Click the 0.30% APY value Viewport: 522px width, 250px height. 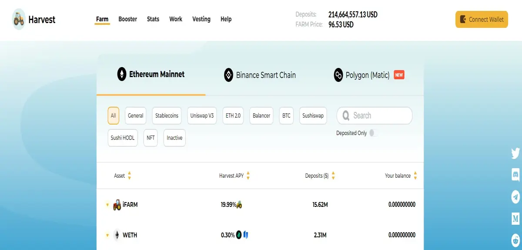pyautogui.click(x=228, y=235)
